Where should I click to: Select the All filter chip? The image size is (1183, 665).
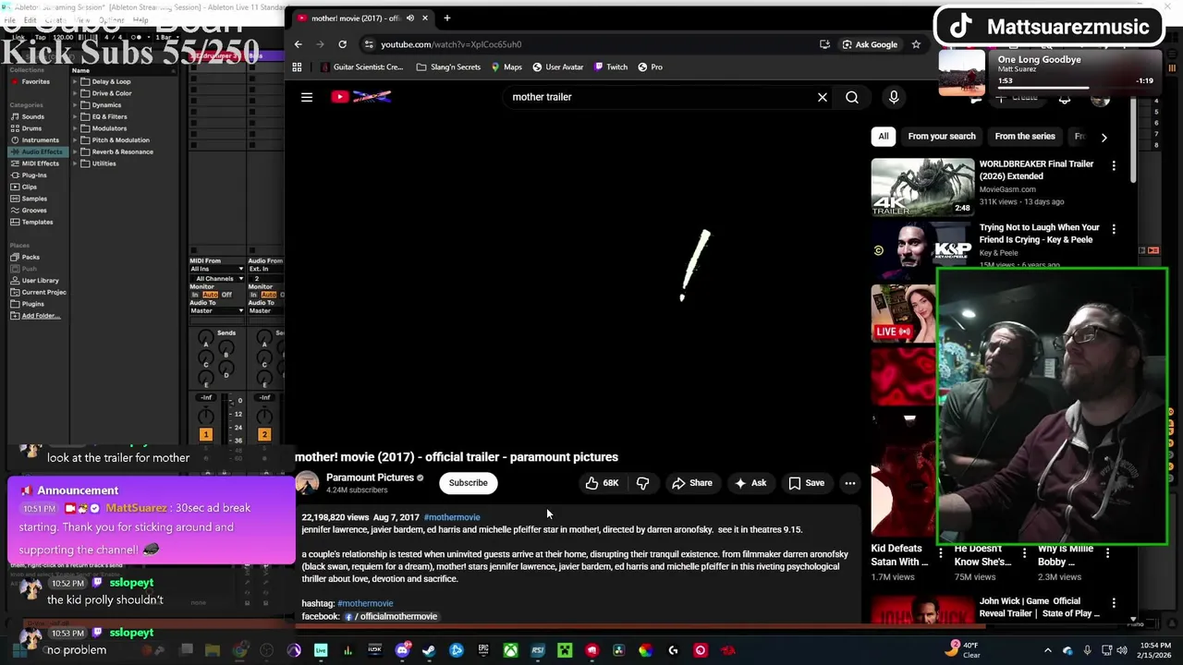[x=884, y=137]
